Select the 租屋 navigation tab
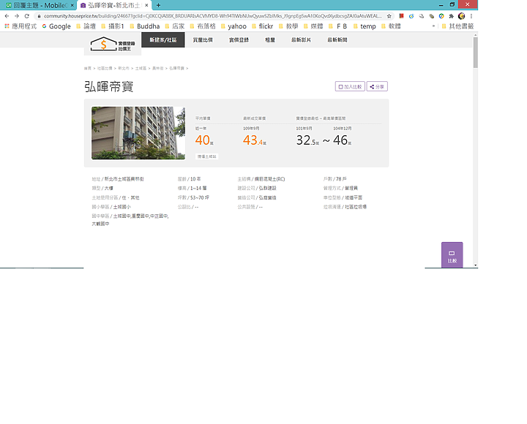Viewport: 527px width, 424px height. pyautogui.click(x=270, y=40)
